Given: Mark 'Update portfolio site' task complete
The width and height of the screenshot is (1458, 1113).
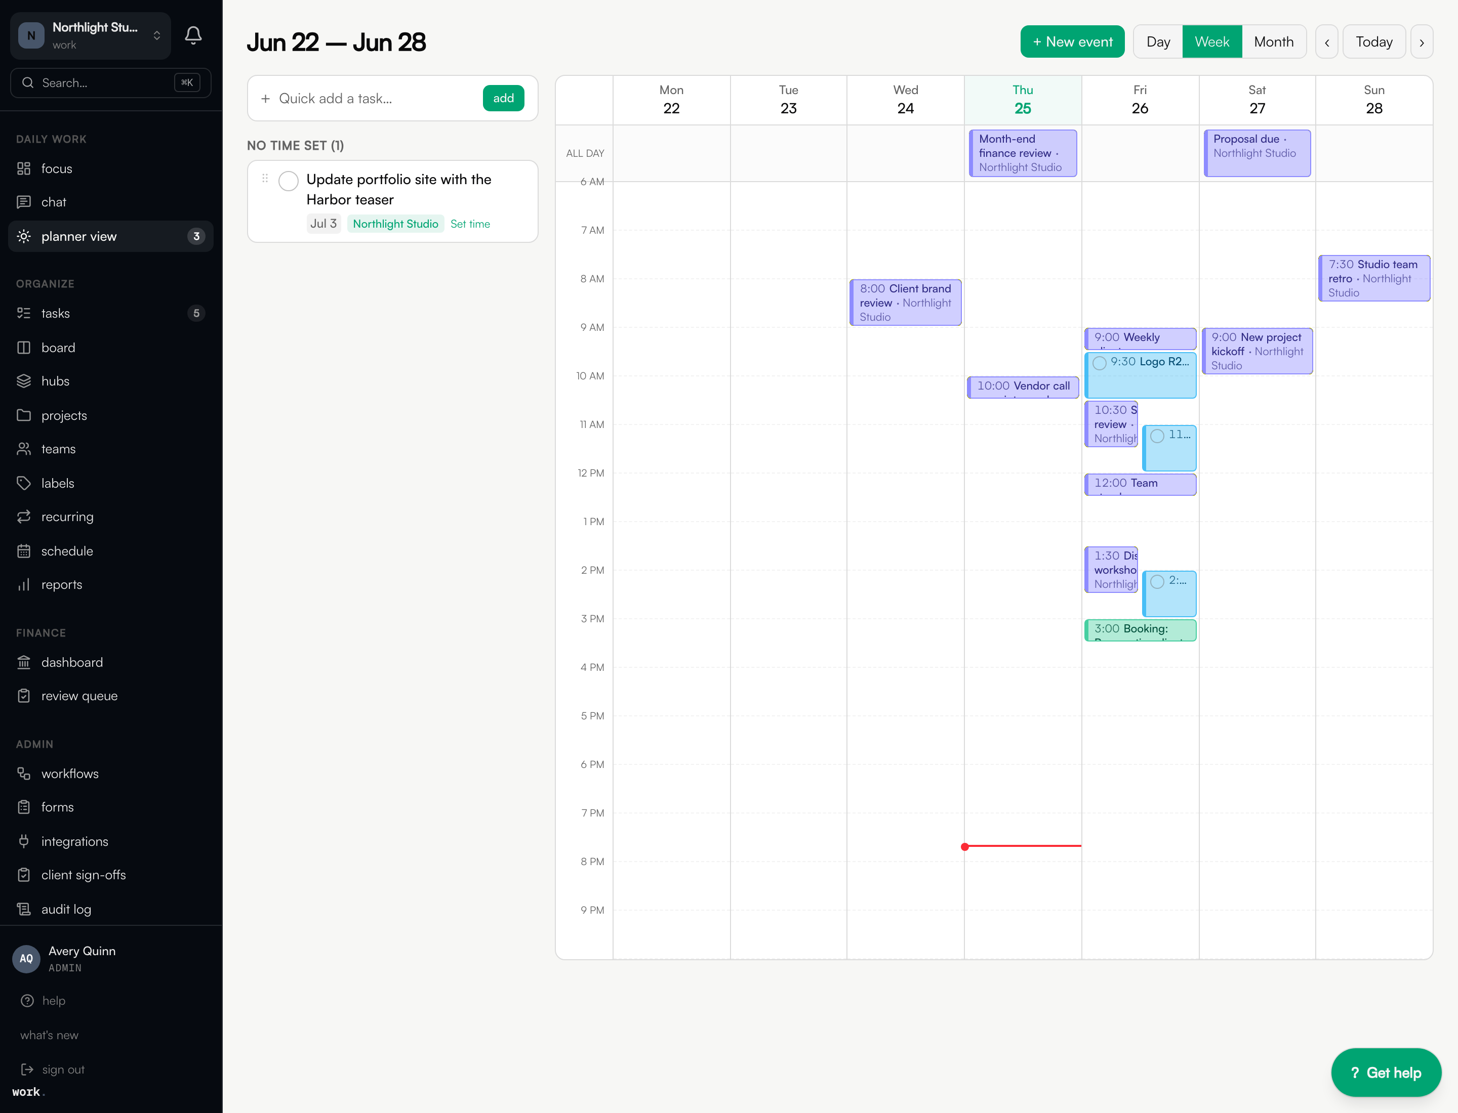Looking at the screenshot, I should (x=289, y=181).
